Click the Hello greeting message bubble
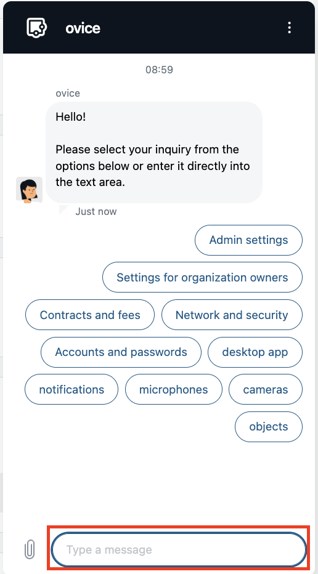The height and width of the screenshot is (574, 318). 154,152
